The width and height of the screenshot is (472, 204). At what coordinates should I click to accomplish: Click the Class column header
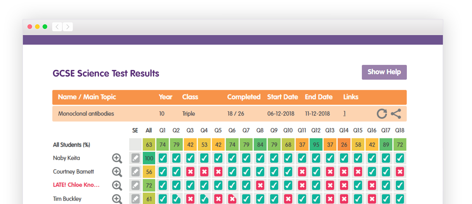[x=190, y=97]
